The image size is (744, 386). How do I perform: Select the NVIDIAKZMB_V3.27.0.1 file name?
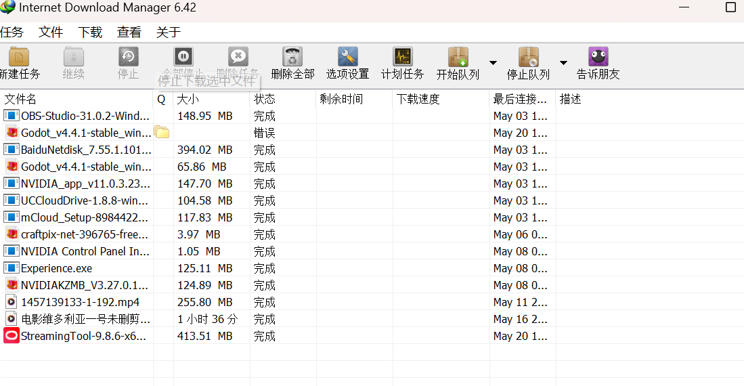coord(85,285)
